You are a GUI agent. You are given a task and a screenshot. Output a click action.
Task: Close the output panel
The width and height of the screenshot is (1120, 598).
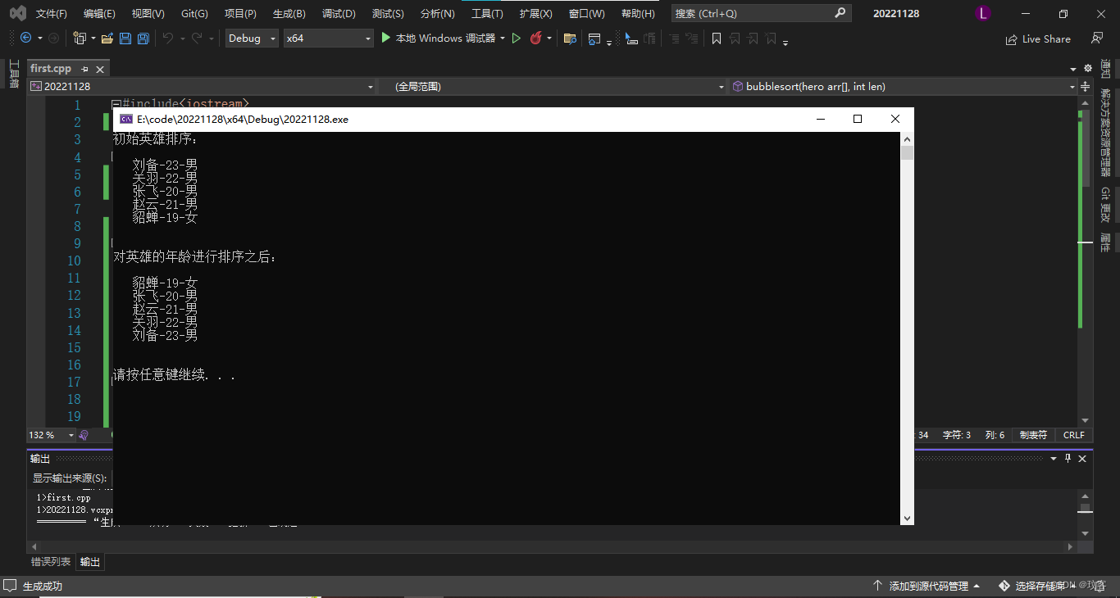click(x=1083, y=458)
